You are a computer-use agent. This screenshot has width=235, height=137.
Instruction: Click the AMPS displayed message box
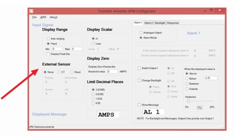coord(108,114)
